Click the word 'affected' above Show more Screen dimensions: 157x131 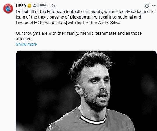[24, 39]
